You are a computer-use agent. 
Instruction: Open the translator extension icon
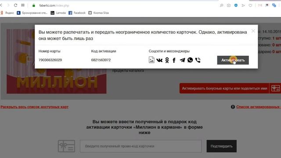pos(274,5)
